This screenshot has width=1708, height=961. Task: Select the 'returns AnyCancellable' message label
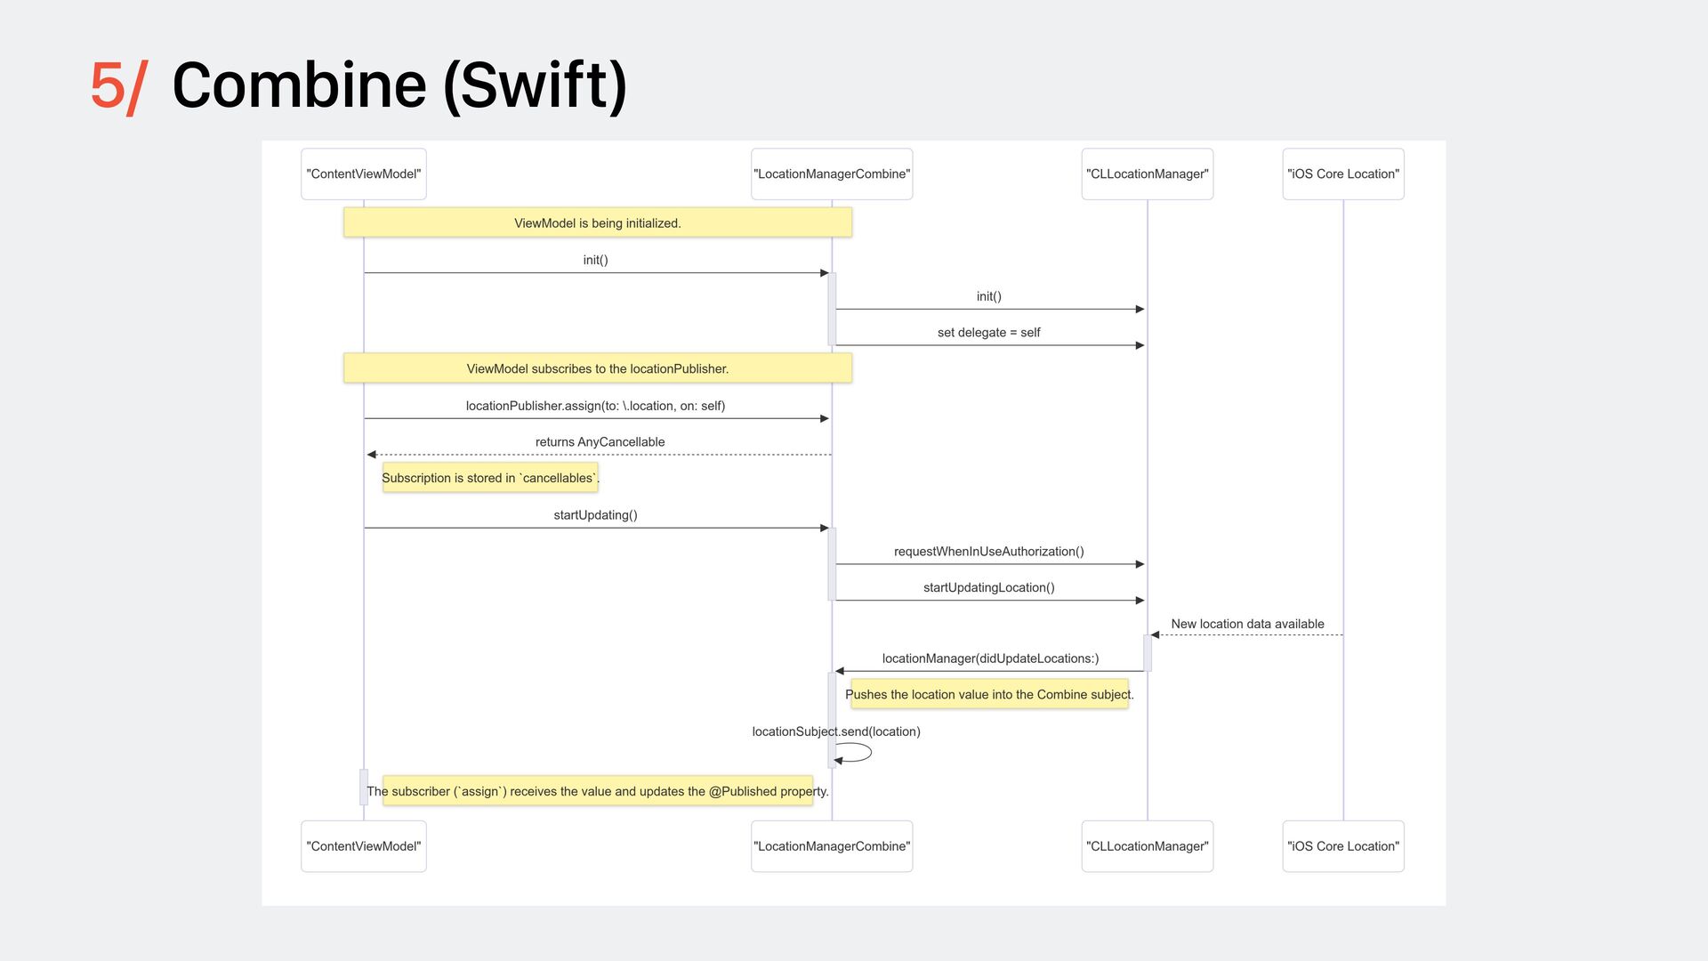pyautogui.click(x=600, y=442)
